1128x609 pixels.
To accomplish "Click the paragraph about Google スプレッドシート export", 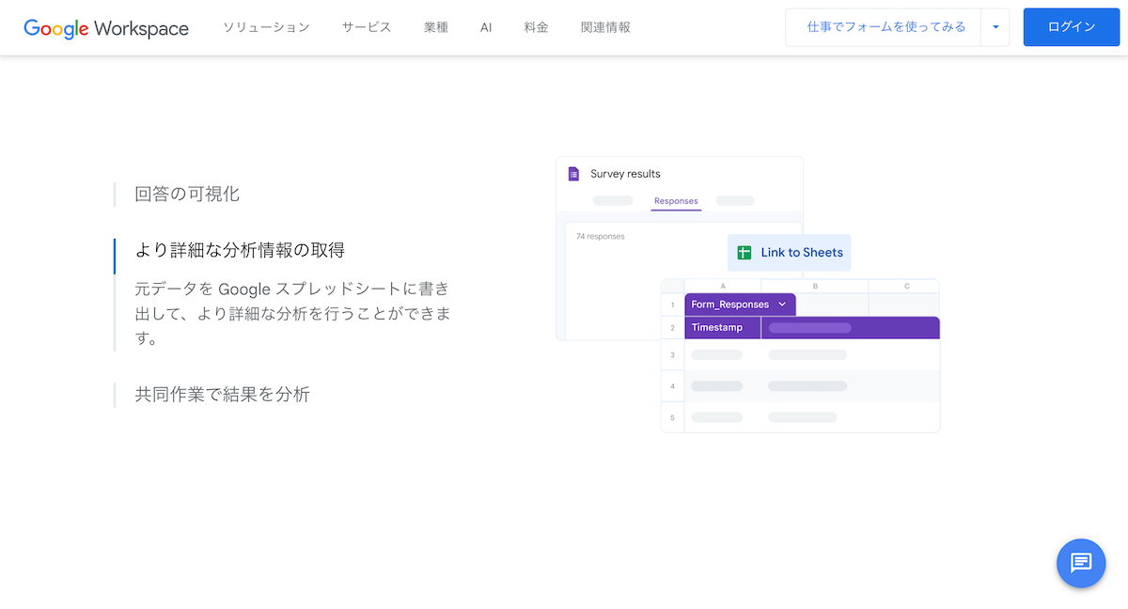I will point(292,313).
